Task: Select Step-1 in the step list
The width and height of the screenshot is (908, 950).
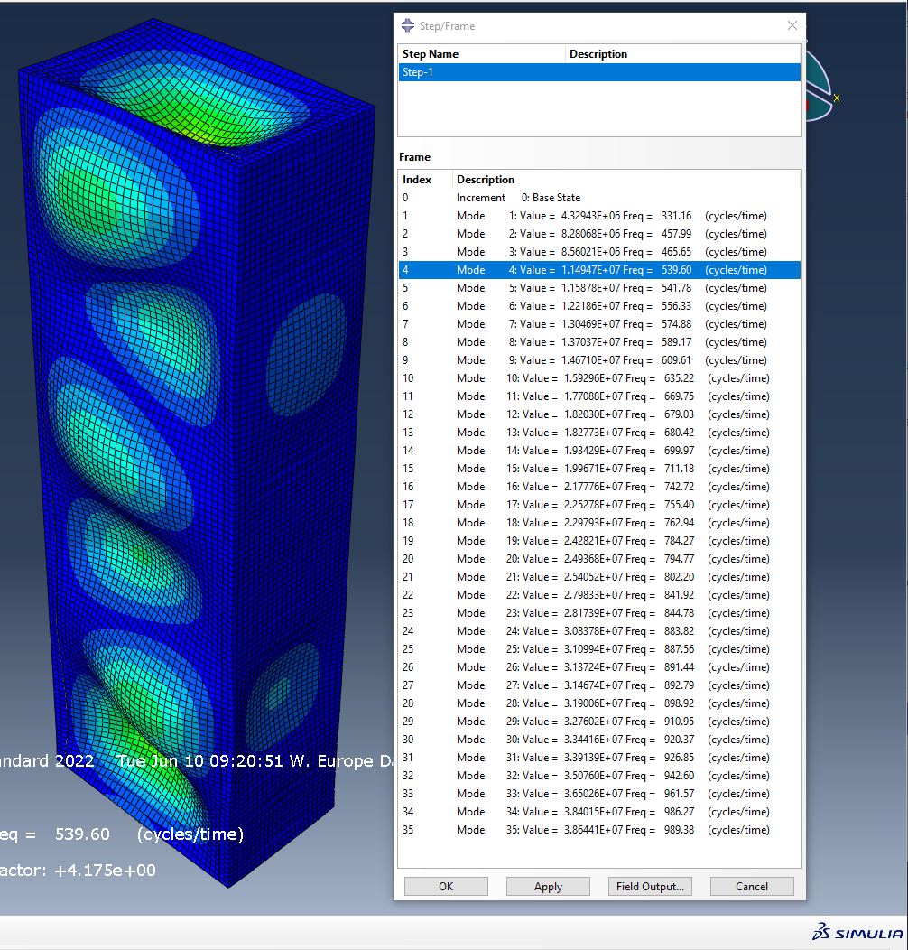Action: pyautogui.click(x=599, y=72)
